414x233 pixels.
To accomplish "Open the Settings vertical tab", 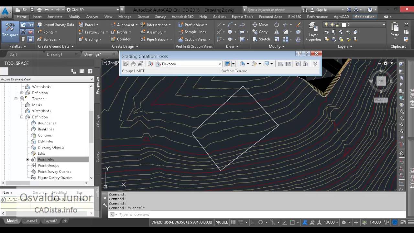I will click(x=97, y=121).
